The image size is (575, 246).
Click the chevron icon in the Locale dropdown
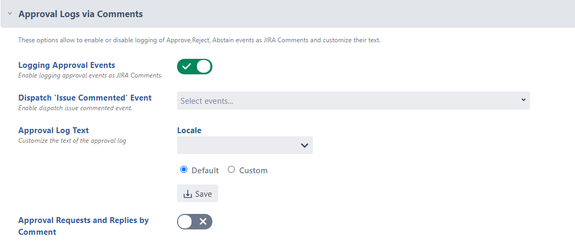pyautogui.click(x=304, y=145)
